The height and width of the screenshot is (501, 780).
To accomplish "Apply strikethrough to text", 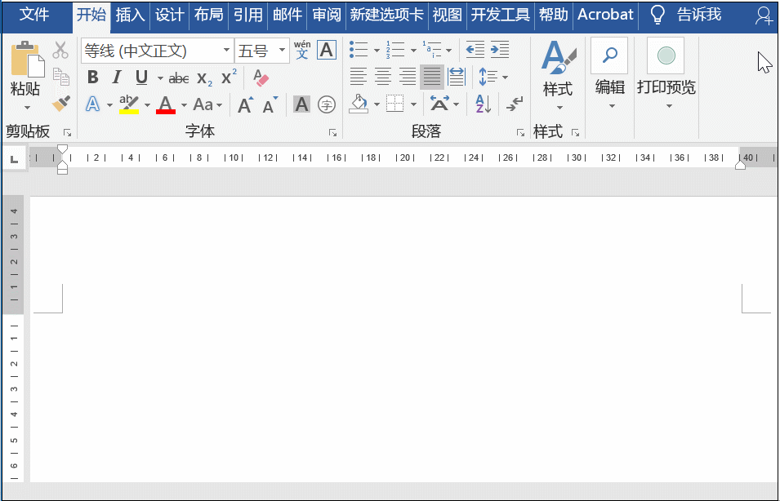I will click(179, 78).
